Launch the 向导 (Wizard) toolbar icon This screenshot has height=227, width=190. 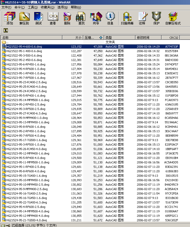pyautogui.click(x=96, y=18)
